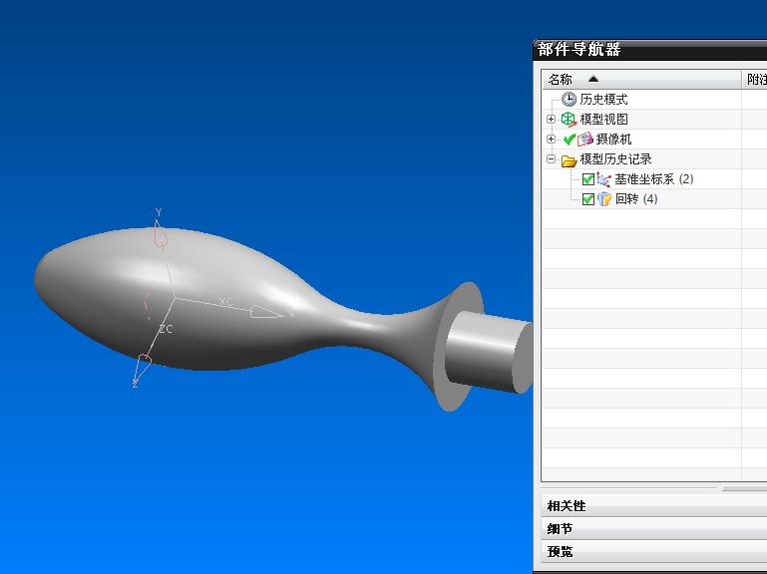Uncheck the 回转 (4) checkbox
767x574 pixels.
tap(588, 199)
